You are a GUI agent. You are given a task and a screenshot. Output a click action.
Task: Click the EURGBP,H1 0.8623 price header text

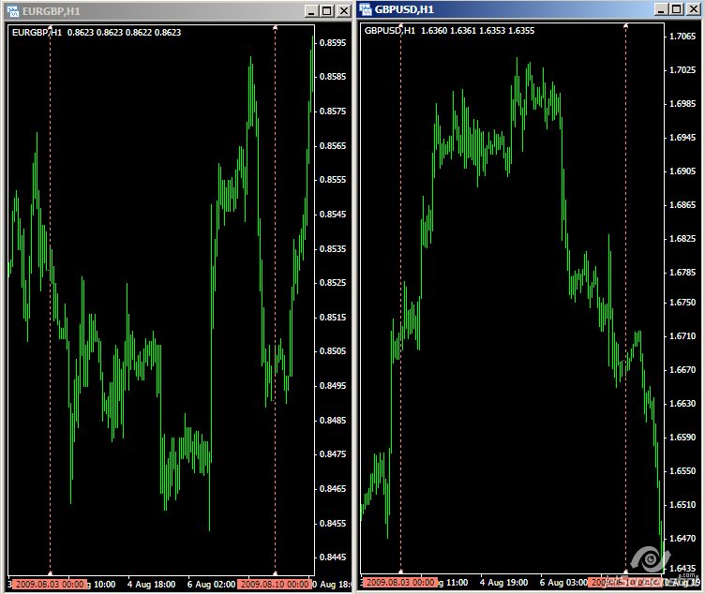pos(97,33)
